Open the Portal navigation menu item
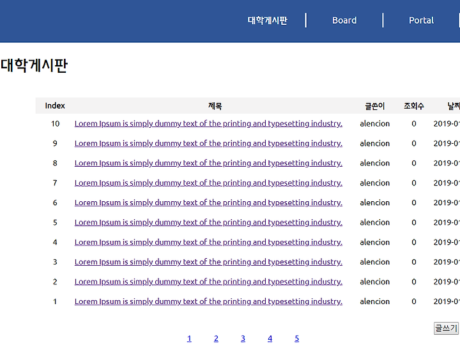 coord(421,20)
